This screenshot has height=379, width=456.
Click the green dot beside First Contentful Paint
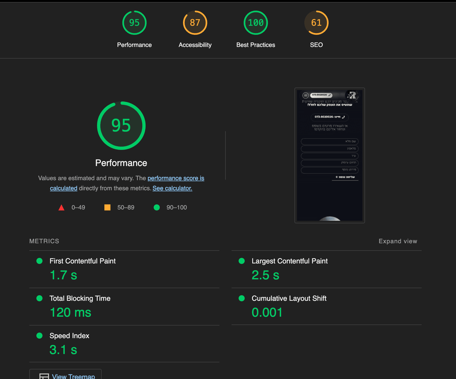pyautogui.click(x=39, y=261)
